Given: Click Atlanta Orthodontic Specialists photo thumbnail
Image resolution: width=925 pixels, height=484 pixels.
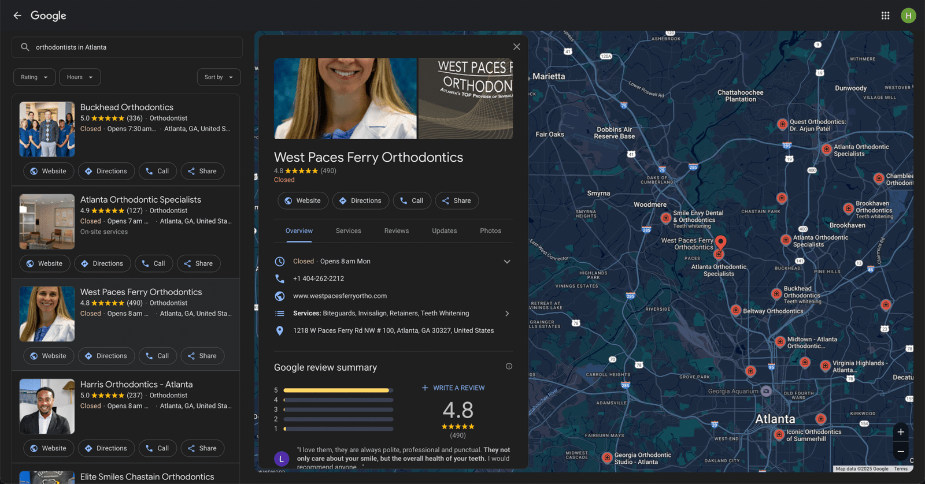Looking at the screenshot, I should pos(47,222).
